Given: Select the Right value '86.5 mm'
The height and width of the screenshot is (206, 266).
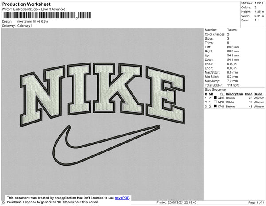Looking at the screenshot, I should (x=233, y=51).
